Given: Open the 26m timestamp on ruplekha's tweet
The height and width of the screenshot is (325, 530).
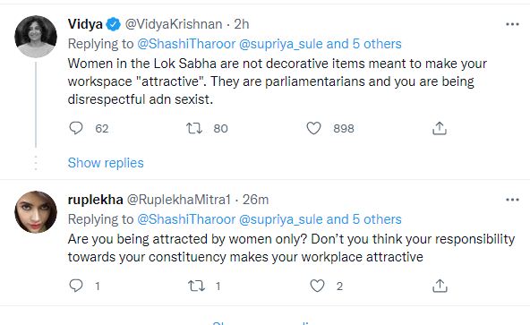Looking at the screenshot, I should pos(255,200).
